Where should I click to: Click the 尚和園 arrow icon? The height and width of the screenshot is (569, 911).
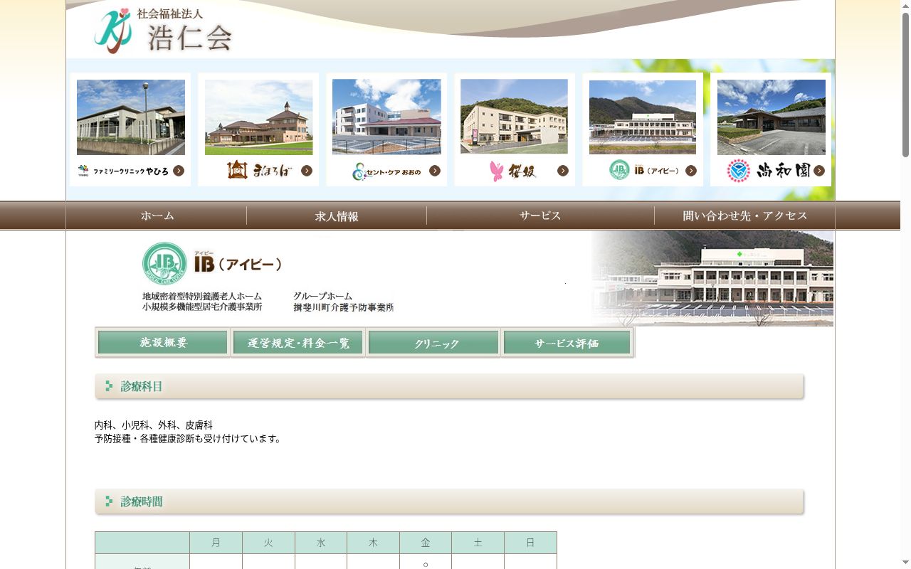click(819, 171)
